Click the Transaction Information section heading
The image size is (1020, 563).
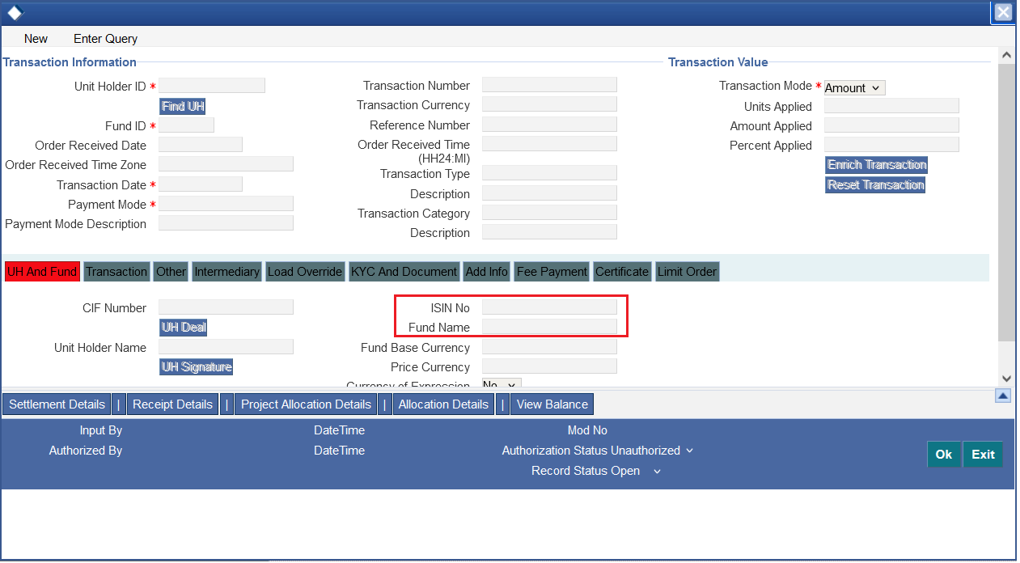[x=70, y=62]
